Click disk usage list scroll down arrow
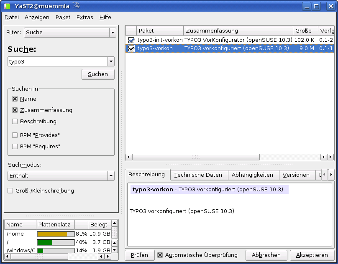This screenshot has width=338, height=264. coord(115,250)
